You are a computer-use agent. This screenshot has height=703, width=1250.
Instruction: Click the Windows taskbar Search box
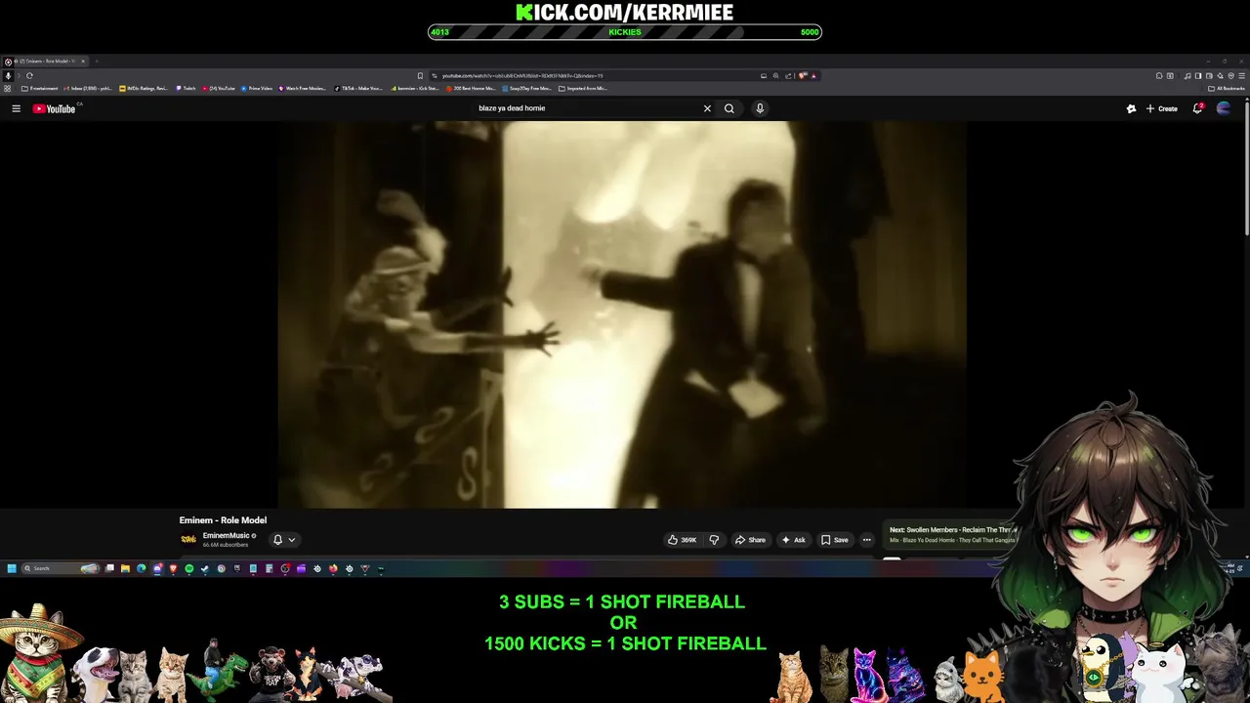pyautogui.click(x=61, y=568)
